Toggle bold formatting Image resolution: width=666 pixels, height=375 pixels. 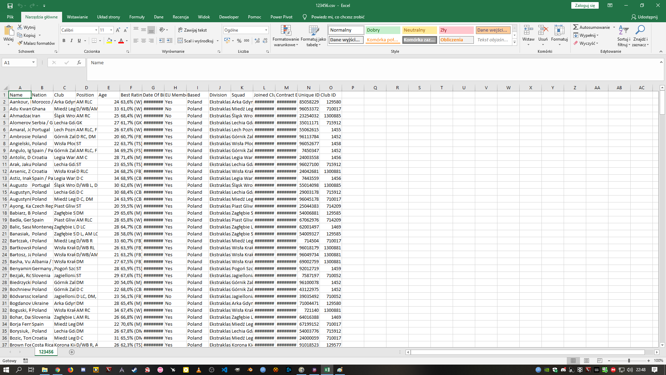(64, 41)
